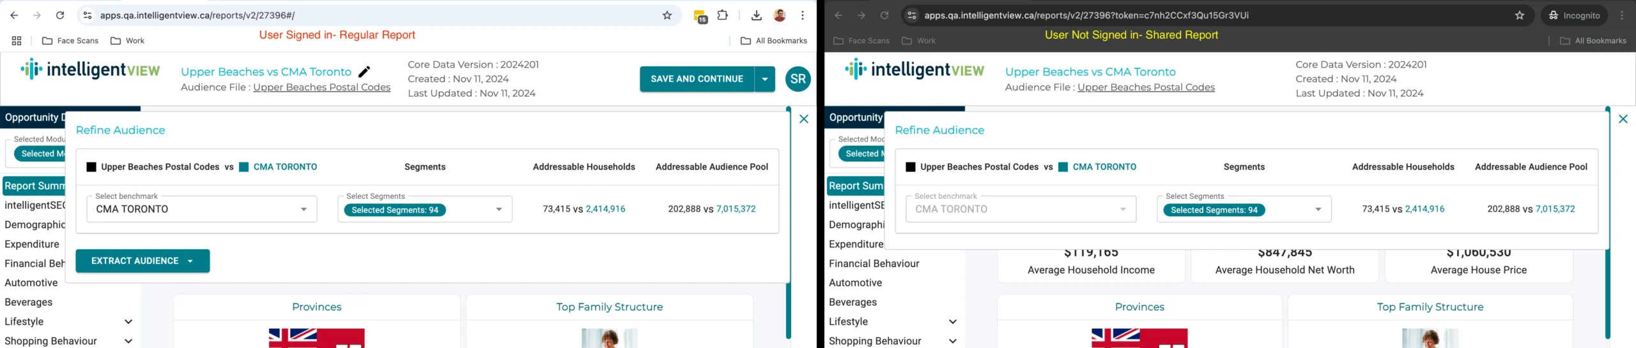Reload the page in the signed-in browser window
This screenshot has height=348, width=1636.
coord(60,15)
